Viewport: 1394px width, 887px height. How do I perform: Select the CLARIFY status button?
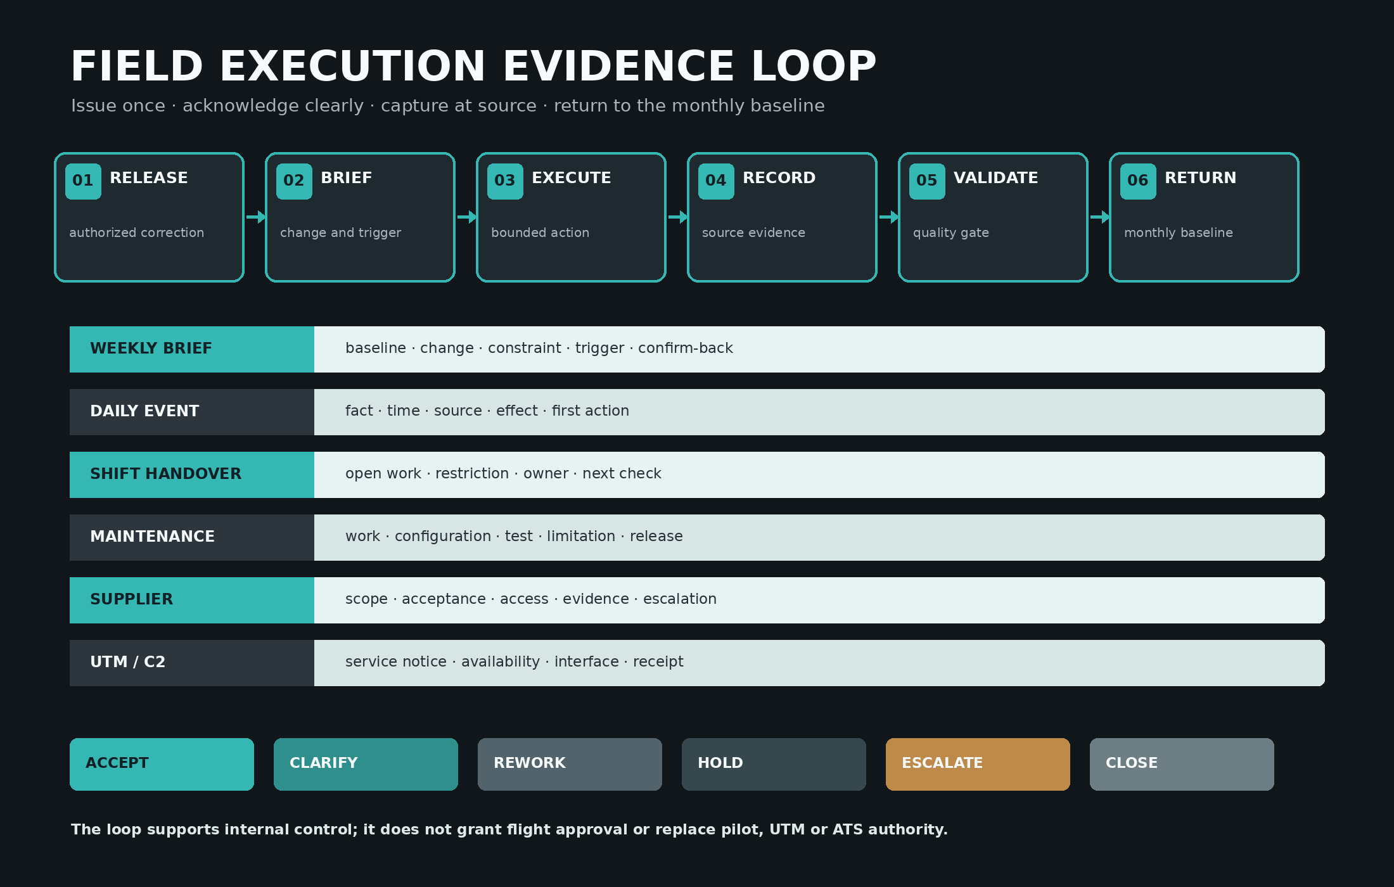pos(366,764)
